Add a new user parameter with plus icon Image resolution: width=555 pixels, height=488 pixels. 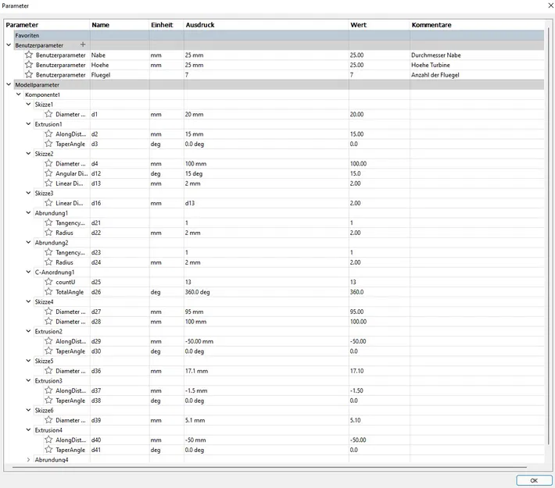(x=83, y=45)
